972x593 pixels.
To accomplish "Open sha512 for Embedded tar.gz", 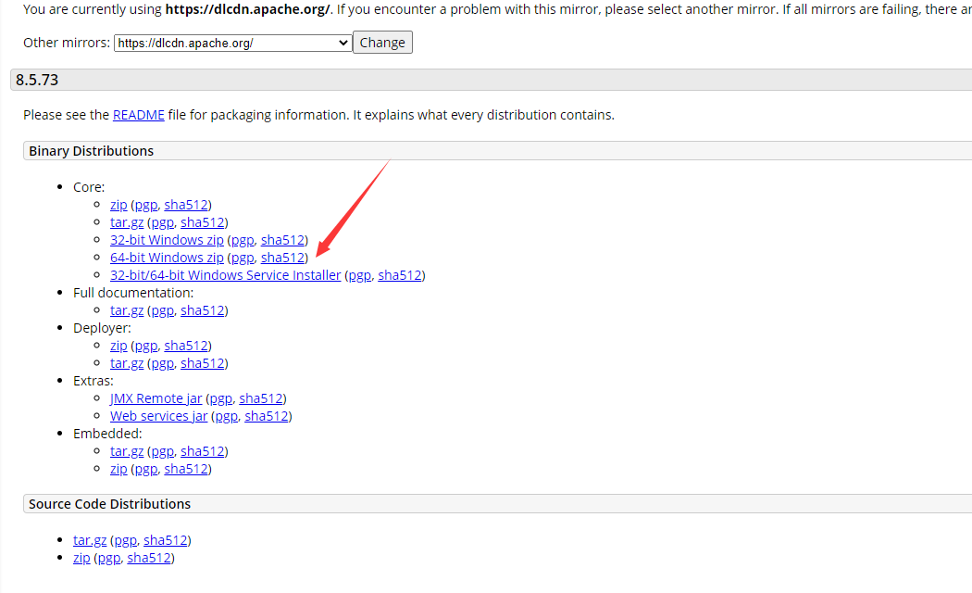I will pyautogui.click(x=202, y=451).
